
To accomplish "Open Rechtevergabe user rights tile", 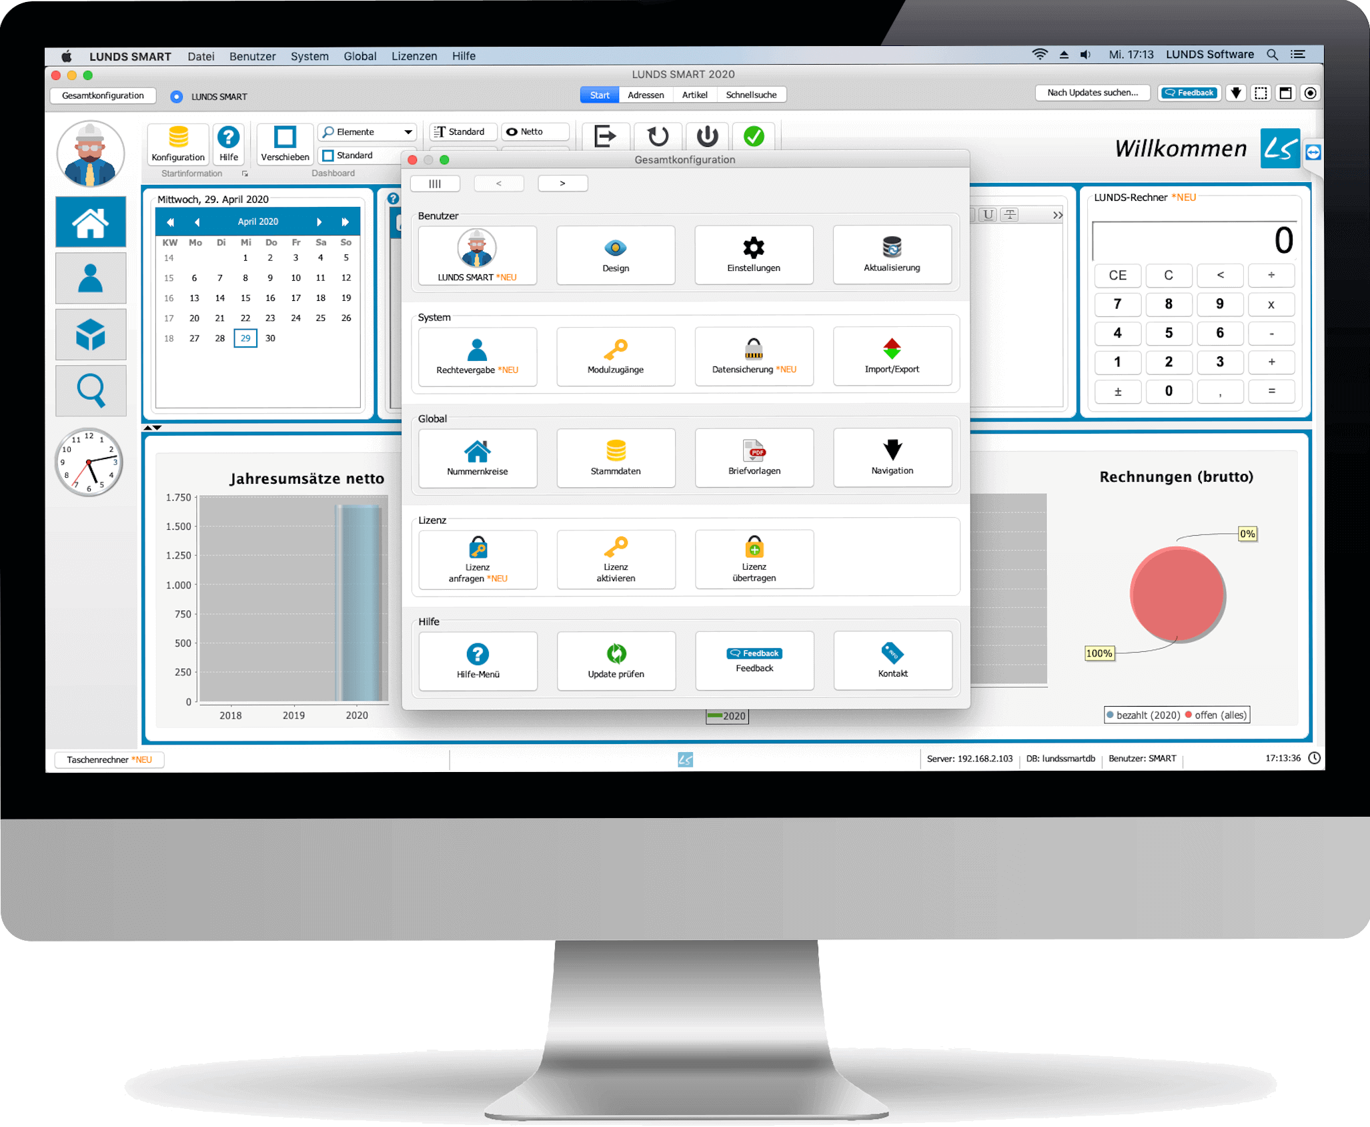I will click(x=477, y=356).
